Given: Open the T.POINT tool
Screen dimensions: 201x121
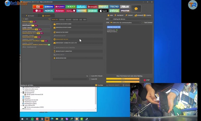Looking at the screenshot, I should (x=129, y=15).
